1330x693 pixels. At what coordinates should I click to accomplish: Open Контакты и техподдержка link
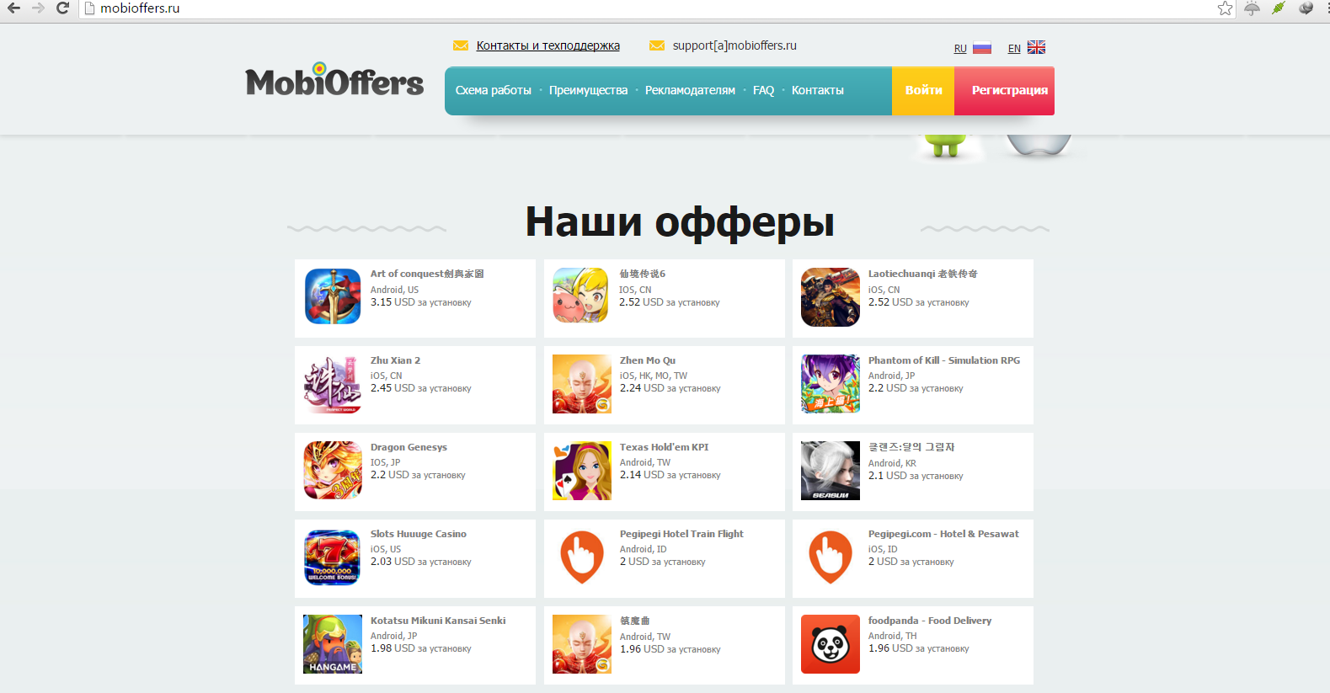(548, 45)
